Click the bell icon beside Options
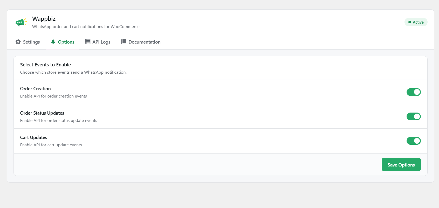This screenshot has width=439, height=208. [x=53, y=42]
